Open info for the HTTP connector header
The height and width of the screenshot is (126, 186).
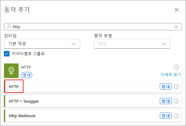[x=177, y=67]
